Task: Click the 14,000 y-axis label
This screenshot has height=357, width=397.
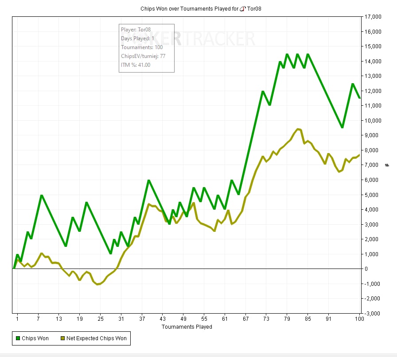Action: pyautogui.click(x=373, y=61)
